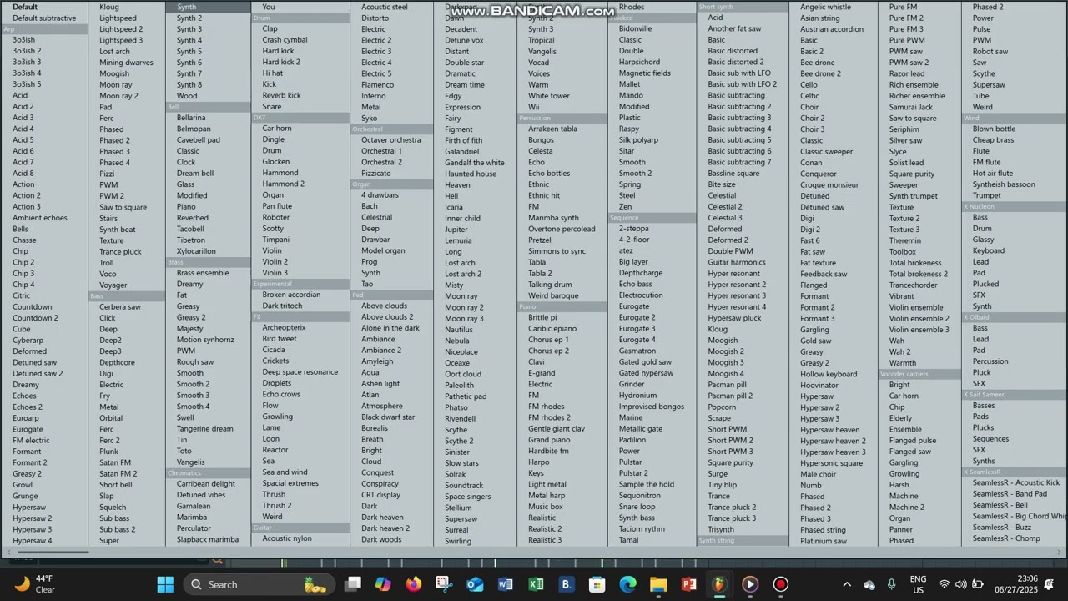The width and height of the screenshot is (1068, 601).
Task: Select the Samurai Jack preset
Action: (x=911, y=107)
